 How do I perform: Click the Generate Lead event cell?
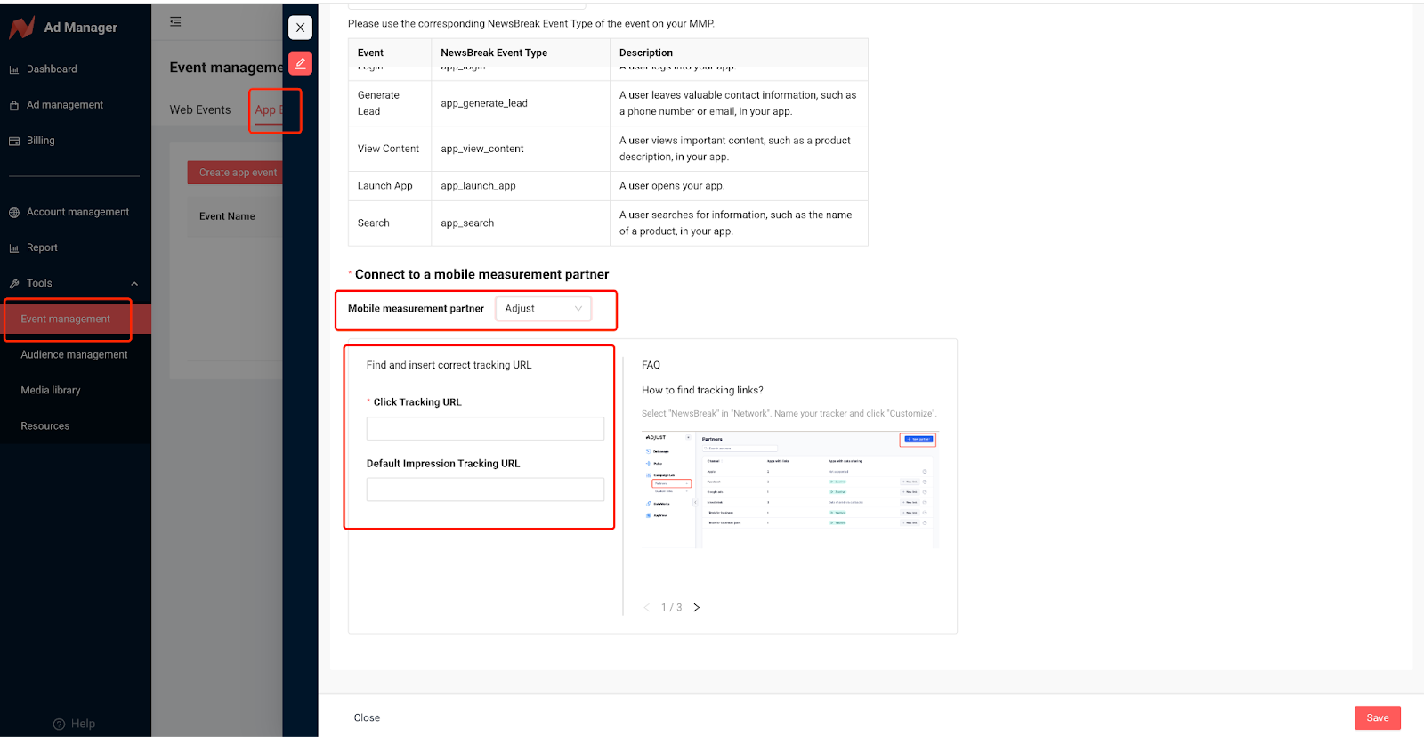pyautogui.click(x=390, y=103)
